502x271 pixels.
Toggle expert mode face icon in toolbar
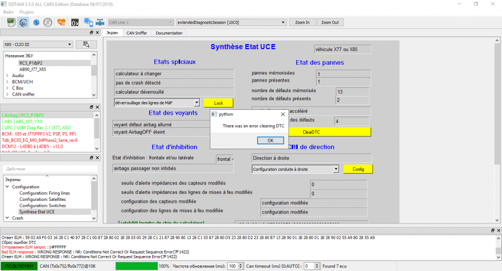(x=23, y=23)
